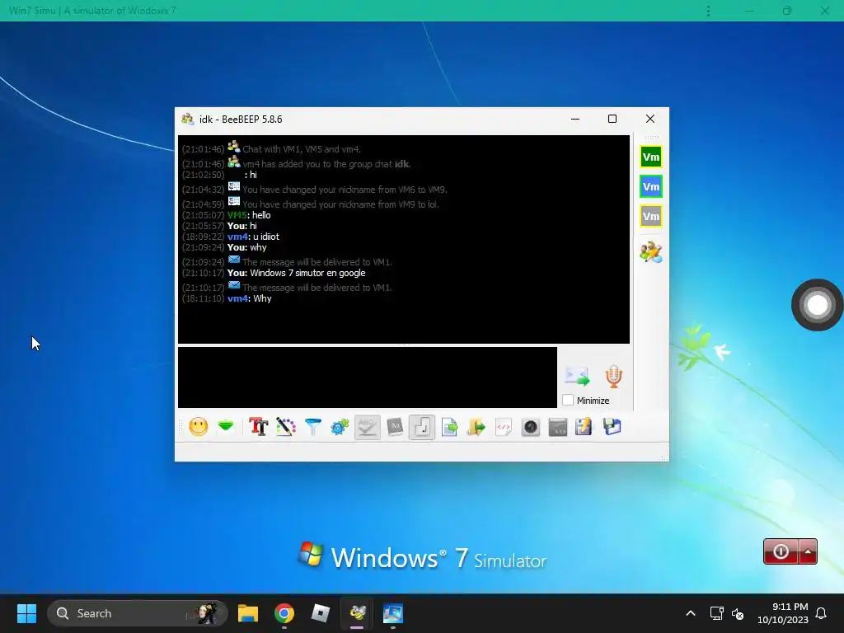Viewport: 844px width, 633px height.
Task: Open the Windows Start menu
Action: [26, 613]
